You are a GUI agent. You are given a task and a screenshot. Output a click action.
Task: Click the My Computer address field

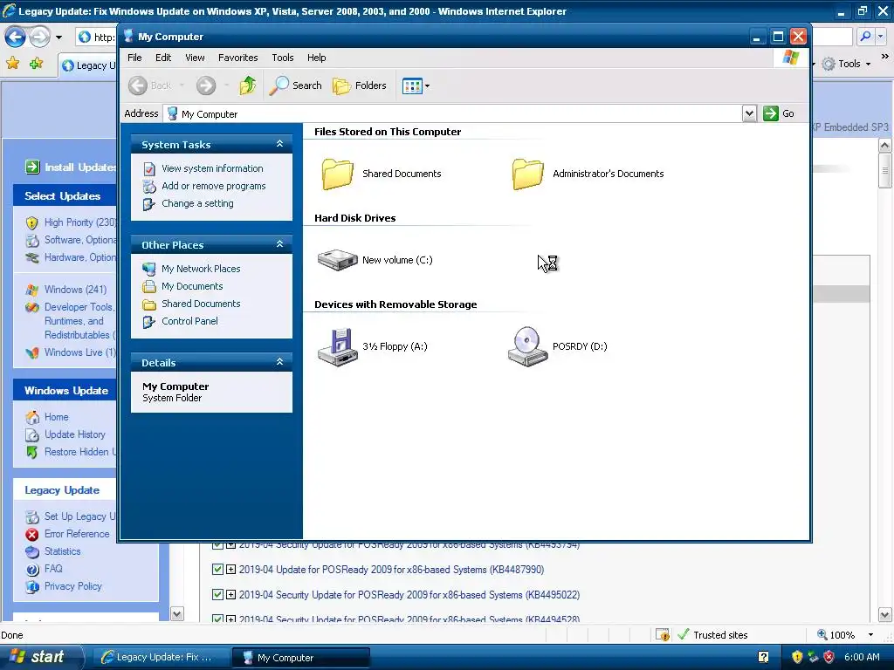click(453, 114)
